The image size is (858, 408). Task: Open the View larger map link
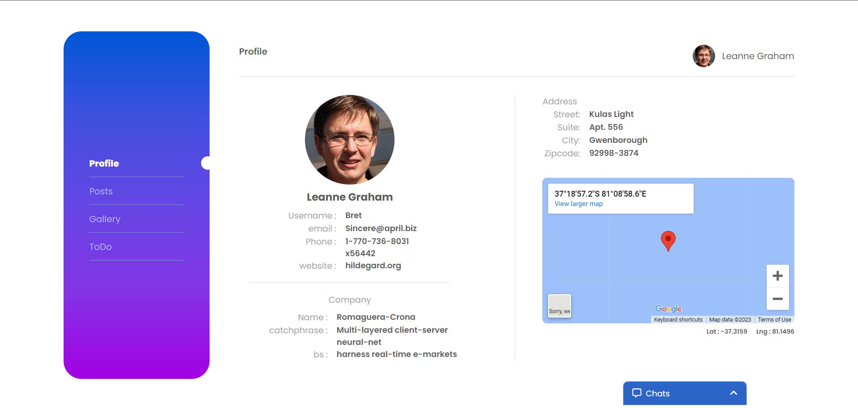(579, 204)
